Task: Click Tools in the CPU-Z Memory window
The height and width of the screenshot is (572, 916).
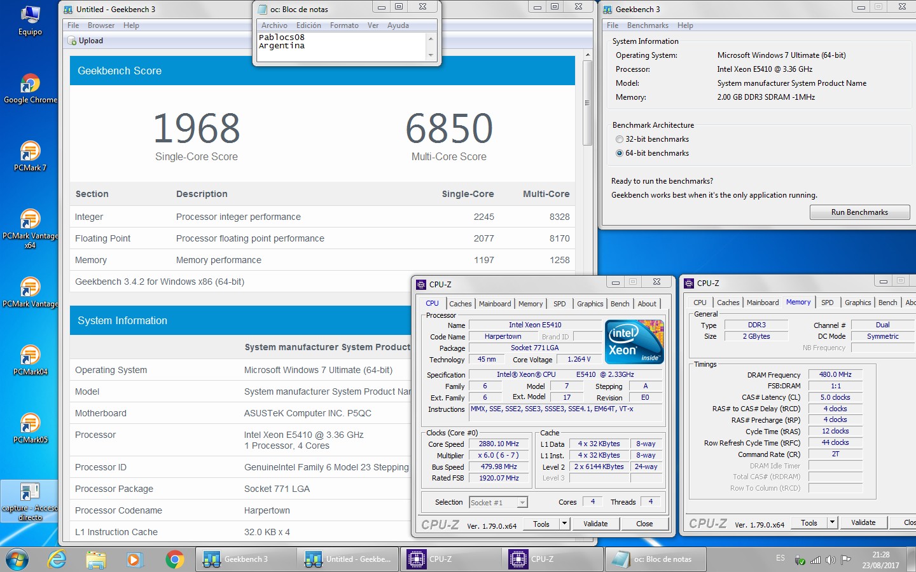Action: [809, 522]
